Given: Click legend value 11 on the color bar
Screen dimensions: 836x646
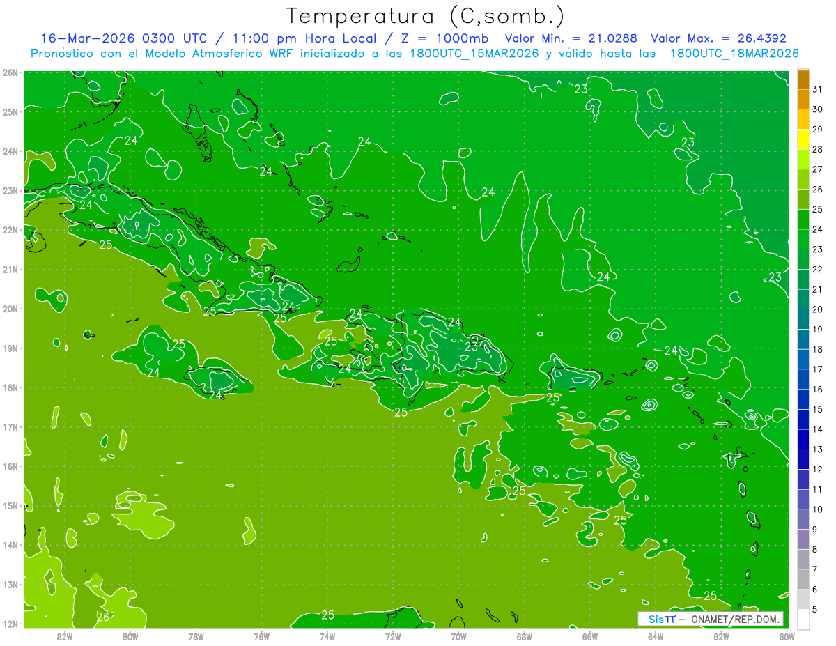Looking at the screenshot, I should click(817, 489).
